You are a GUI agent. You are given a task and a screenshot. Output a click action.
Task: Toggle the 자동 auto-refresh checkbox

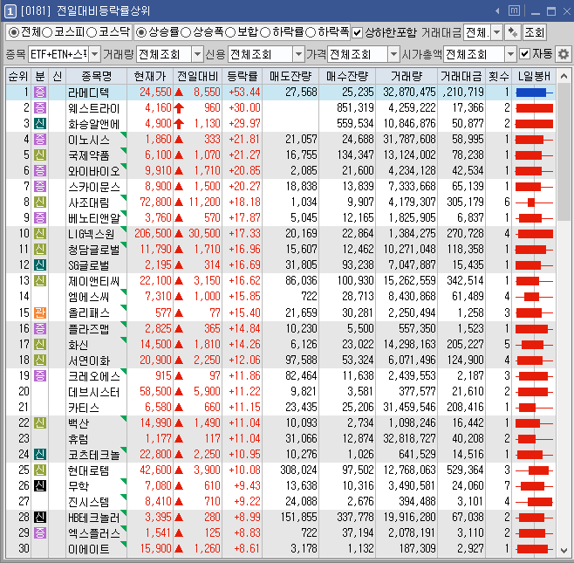click(524, 54)
